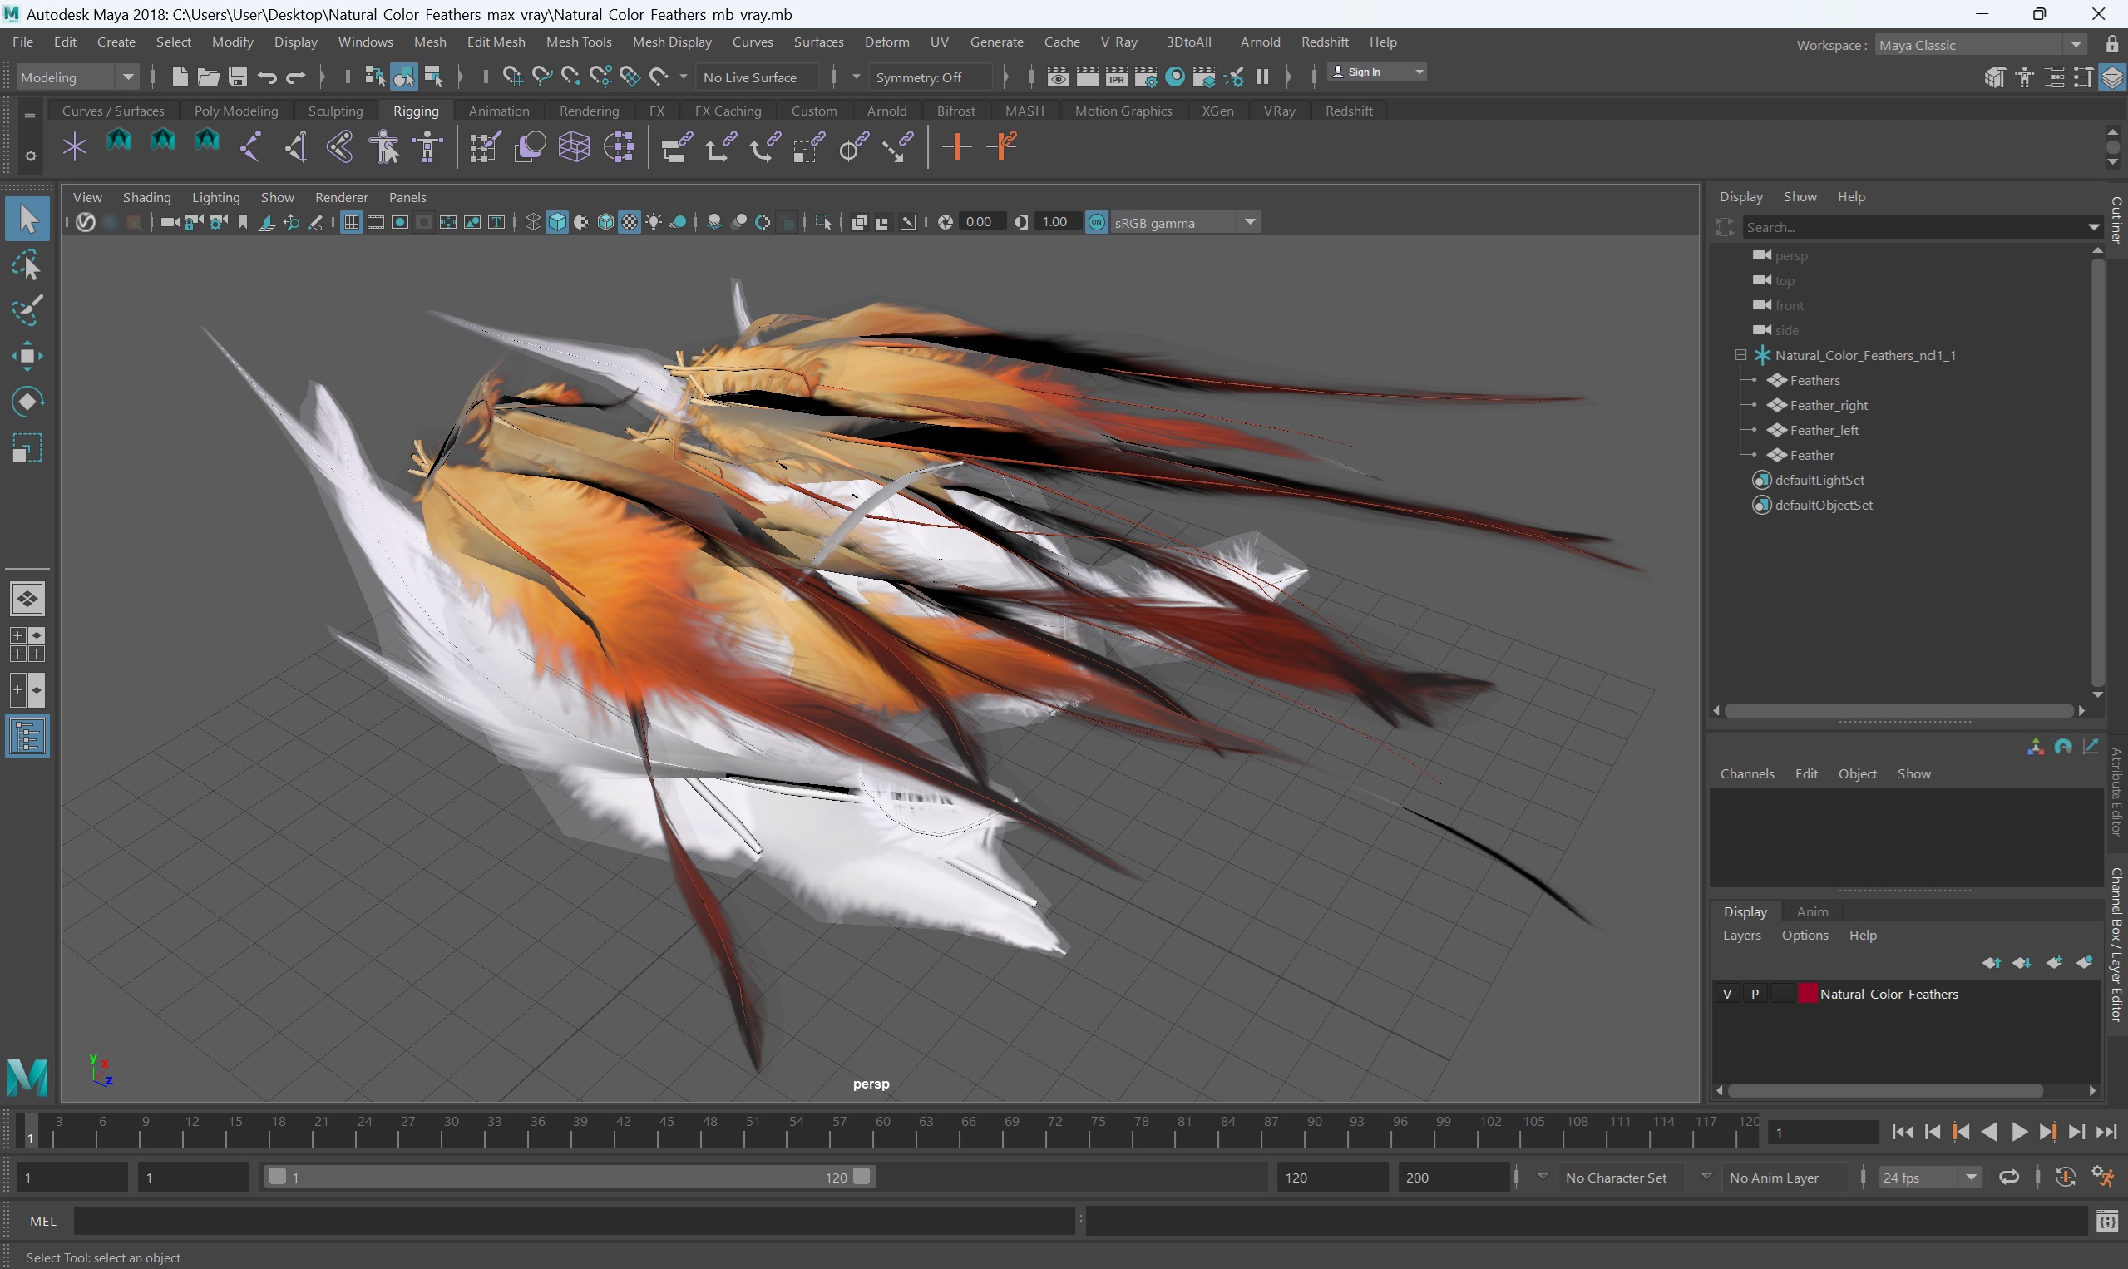Toggle color management ON button

pos(1097,222)
